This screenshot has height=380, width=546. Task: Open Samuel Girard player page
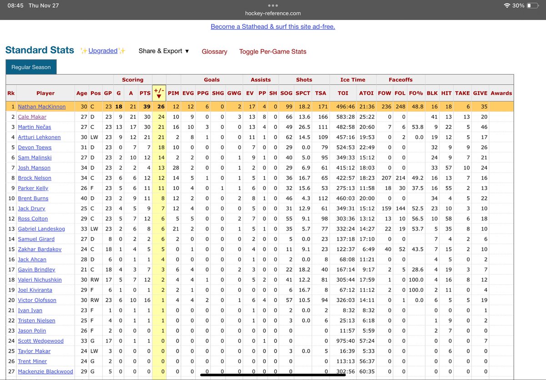pos(36,239)
